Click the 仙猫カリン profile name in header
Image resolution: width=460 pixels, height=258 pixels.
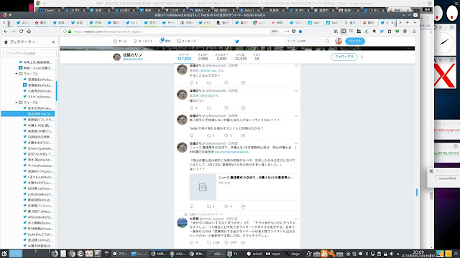tap(132, 55)
